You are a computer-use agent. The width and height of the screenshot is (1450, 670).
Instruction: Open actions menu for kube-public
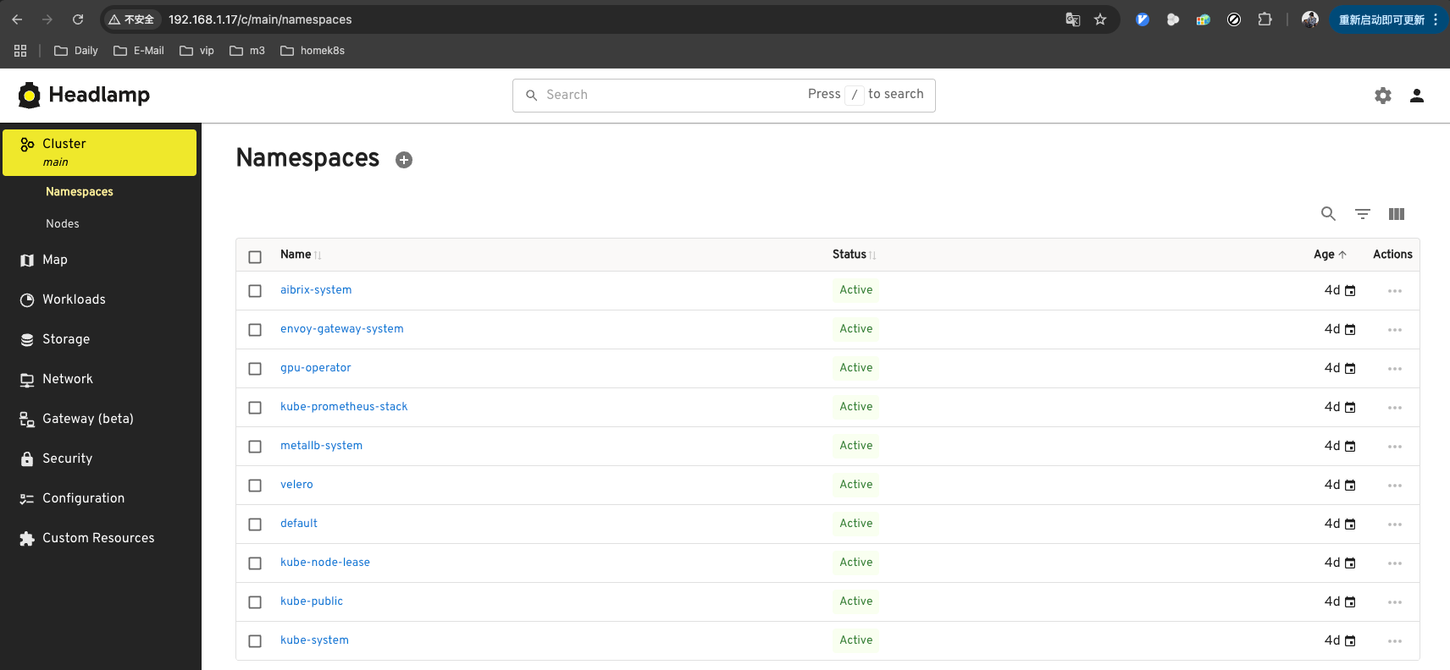click(x=1395, y=602)
